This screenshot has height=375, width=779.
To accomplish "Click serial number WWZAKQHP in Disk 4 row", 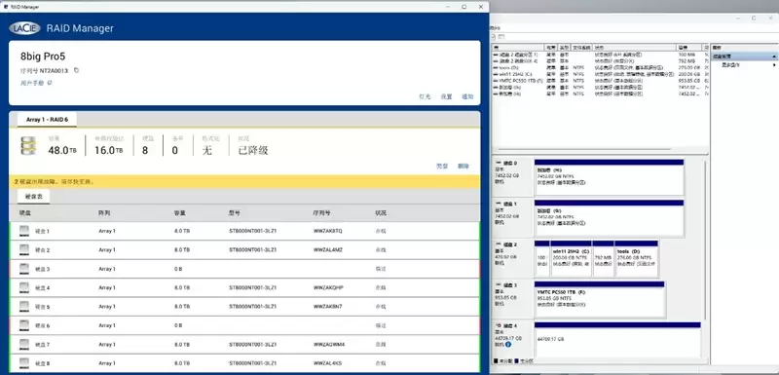I will click(328, 288).
